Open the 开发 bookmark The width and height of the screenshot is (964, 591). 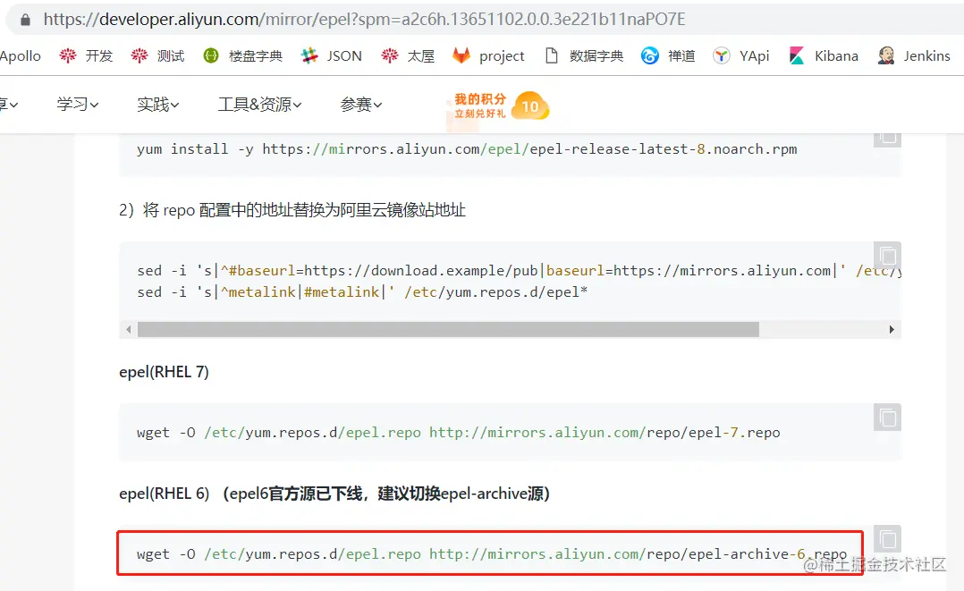tap(86, 56)
